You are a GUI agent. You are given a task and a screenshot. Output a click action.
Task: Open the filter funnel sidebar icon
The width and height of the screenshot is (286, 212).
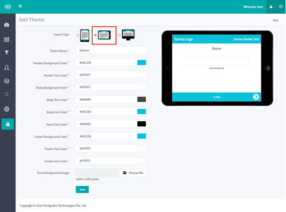click(7, 53)
